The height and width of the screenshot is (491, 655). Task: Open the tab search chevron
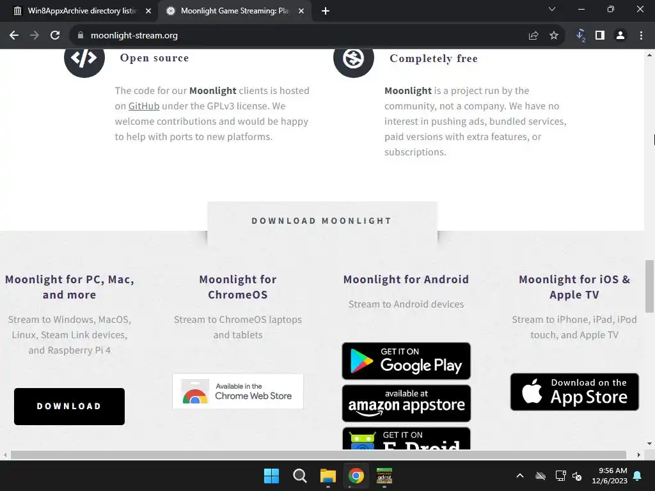click(x=552, y=9)
